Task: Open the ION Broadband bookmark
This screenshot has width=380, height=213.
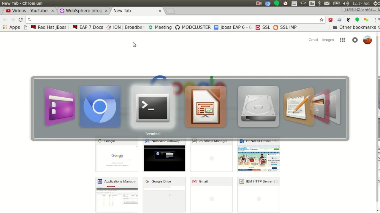Action: 125,27
